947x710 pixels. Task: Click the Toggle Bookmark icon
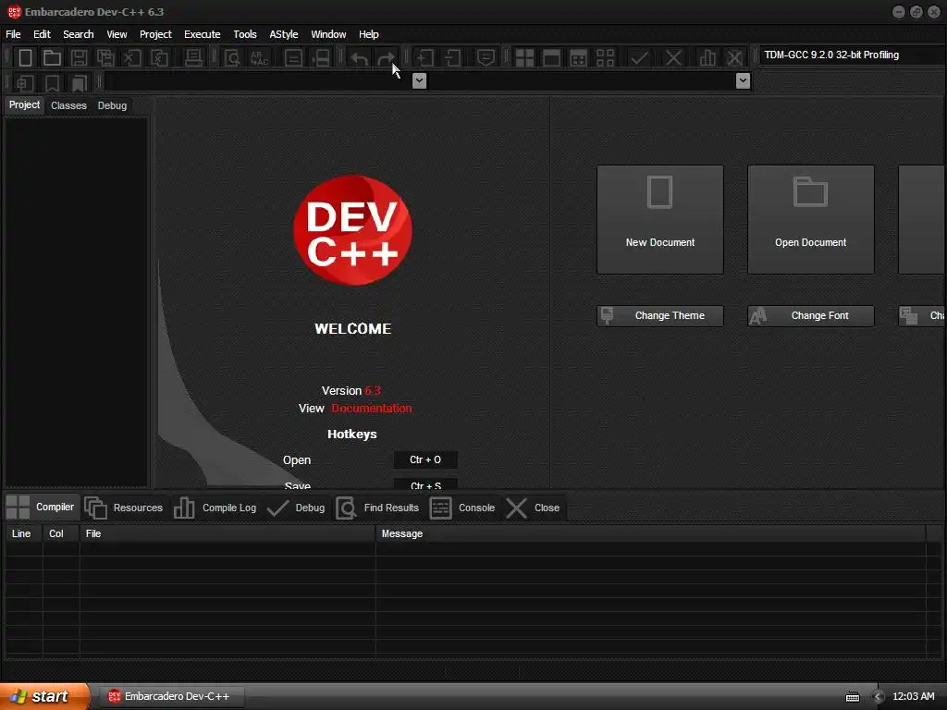tap(52, 82)
